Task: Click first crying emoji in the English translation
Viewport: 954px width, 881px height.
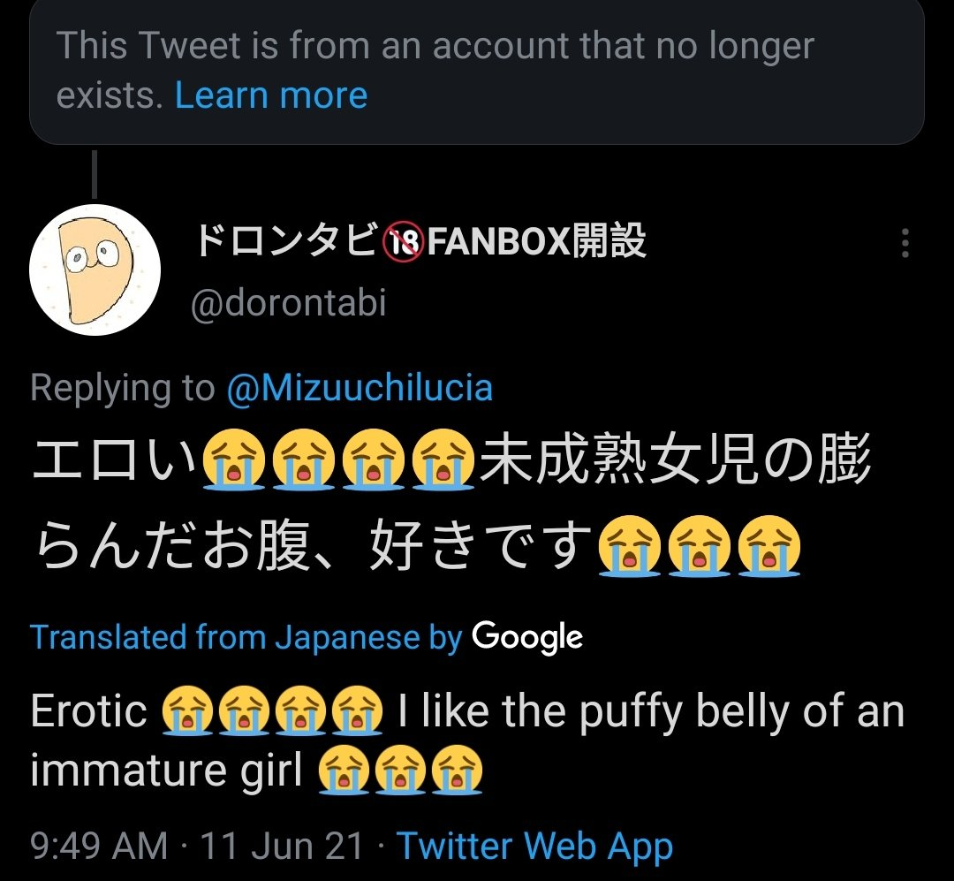Action: [x=188, y=712]
